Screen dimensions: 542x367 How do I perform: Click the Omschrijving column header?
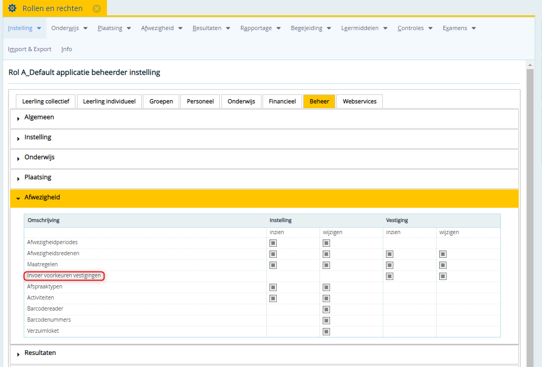44,220
